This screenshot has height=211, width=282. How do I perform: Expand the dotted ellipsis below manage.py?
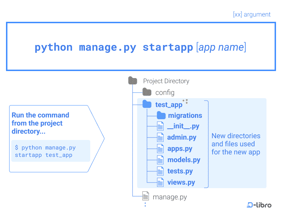coord(145,204)
